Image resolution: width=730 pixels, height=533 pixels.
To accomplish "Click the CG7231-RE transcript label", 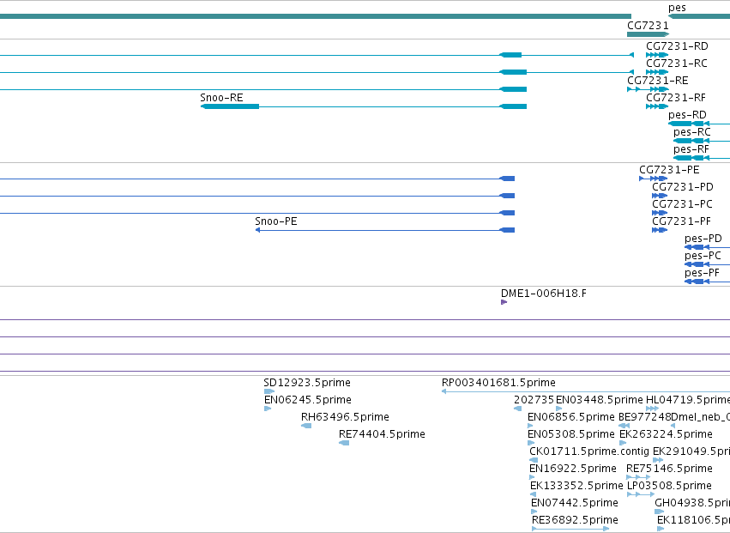I will (x=657, y=81).
